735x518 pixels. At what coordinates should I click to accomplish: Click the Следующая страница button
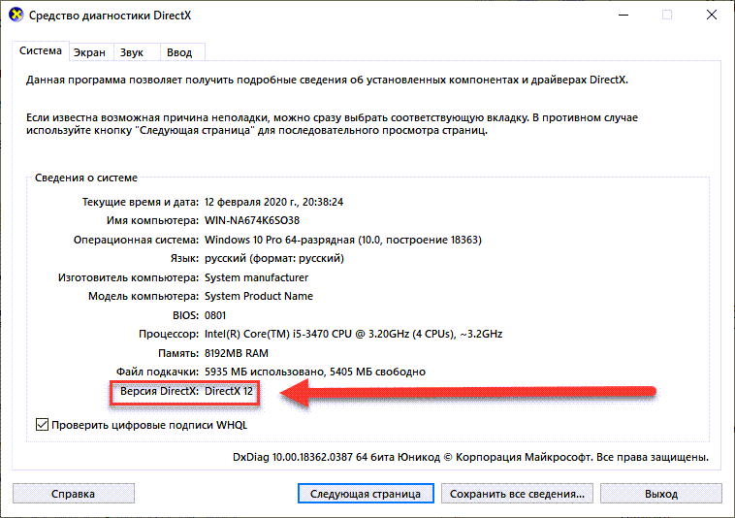pyautogui.click(x=366, y=494)
